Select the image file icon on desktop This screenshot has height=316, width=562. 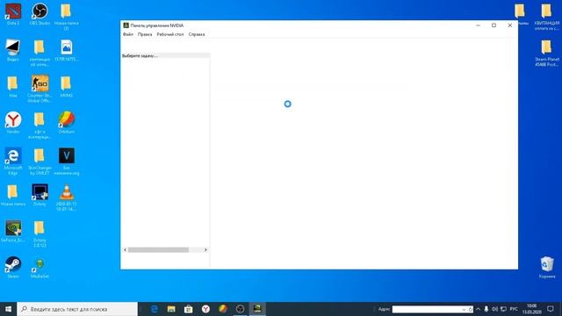coord(67,51)
